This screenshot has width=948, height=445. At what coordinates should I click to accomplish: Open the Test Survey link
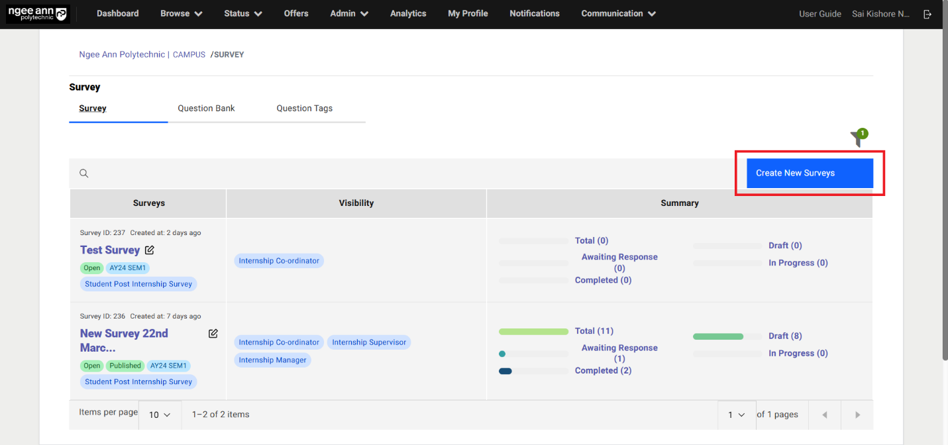point(110,250)
